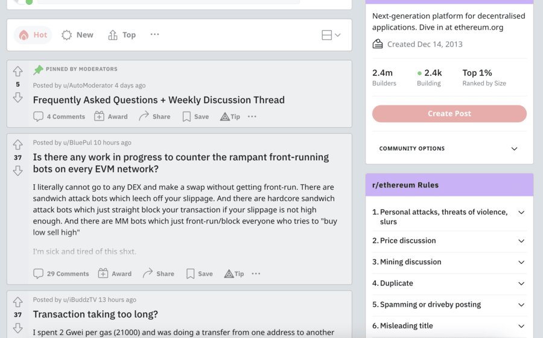This screenshot has width=543, height=338.
Task: Open more options on the pinned FAQ thread
Action: point(252,117)
